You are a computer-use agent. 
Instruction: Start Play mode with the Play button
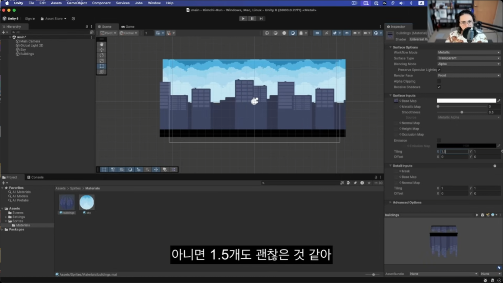point(243,19)
